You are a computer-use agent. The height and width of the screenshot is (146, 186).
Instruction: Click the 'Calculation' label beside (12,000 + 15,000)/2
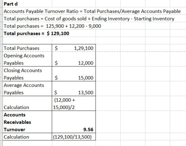click(x=27, y=103)
